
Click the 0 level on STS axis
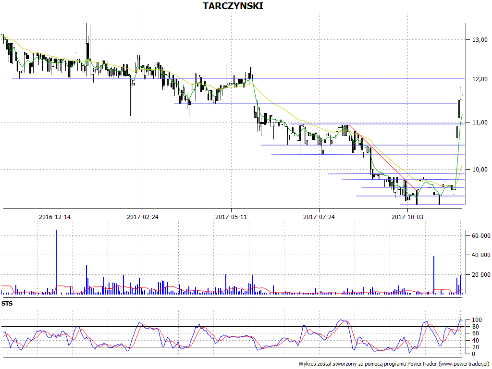pyautogui.click(x=473, y=354)
